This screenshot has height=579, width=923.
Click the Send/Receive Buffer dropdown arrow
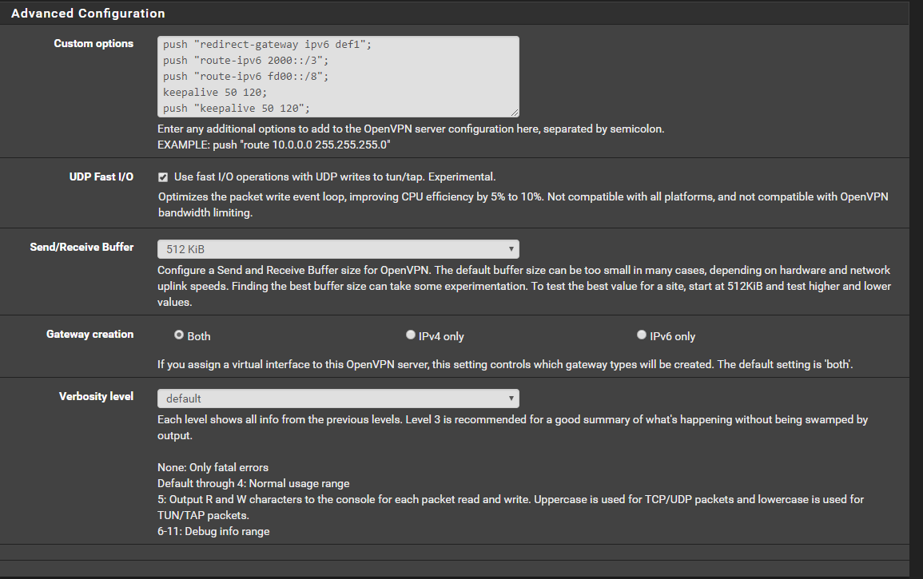(511, 249)
